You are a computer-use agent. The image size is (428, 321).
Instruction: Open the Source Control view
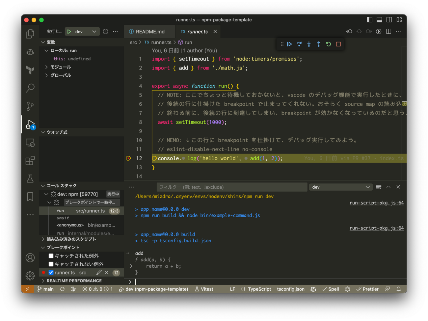(x=30, y=106)
